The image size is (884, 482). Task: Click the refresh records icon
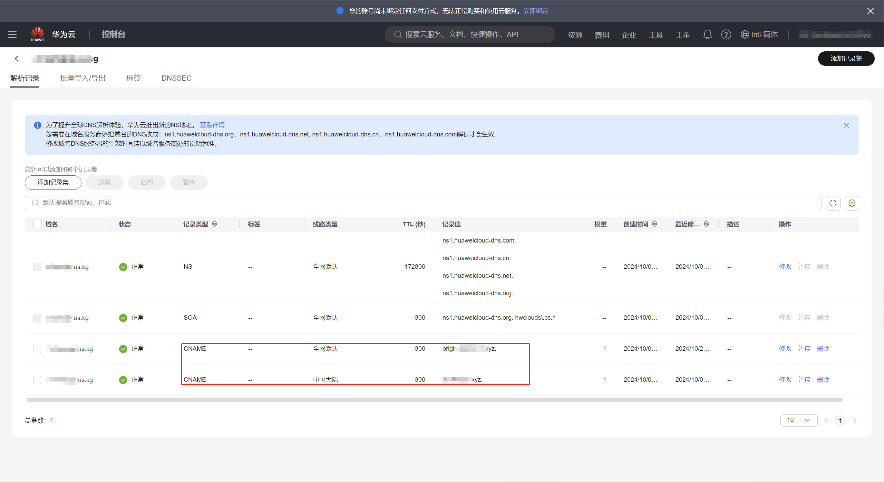(x=833, y=203)
